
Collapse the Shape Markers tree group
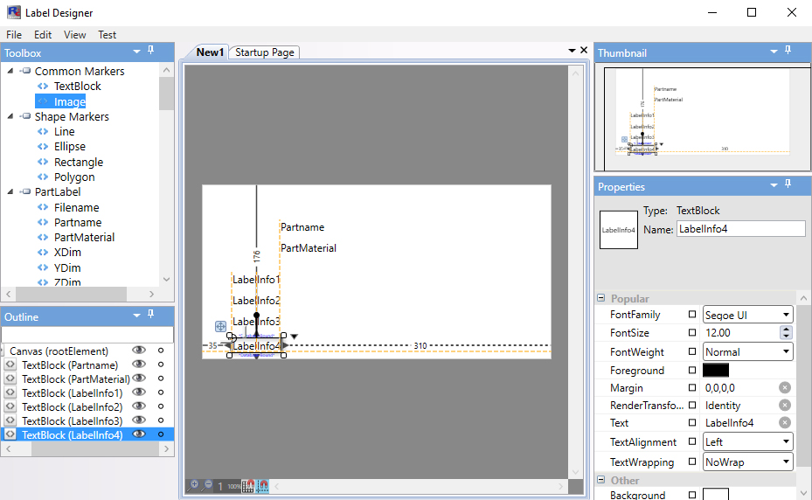pyautogui.click(x=10, y=116)
